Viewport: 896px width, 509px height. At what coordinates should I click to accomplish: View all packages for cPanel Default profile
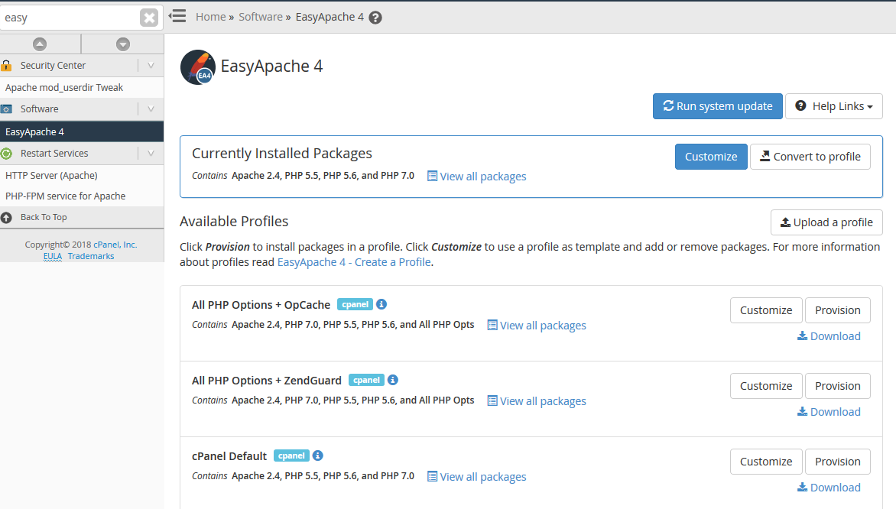pos(476,477)
